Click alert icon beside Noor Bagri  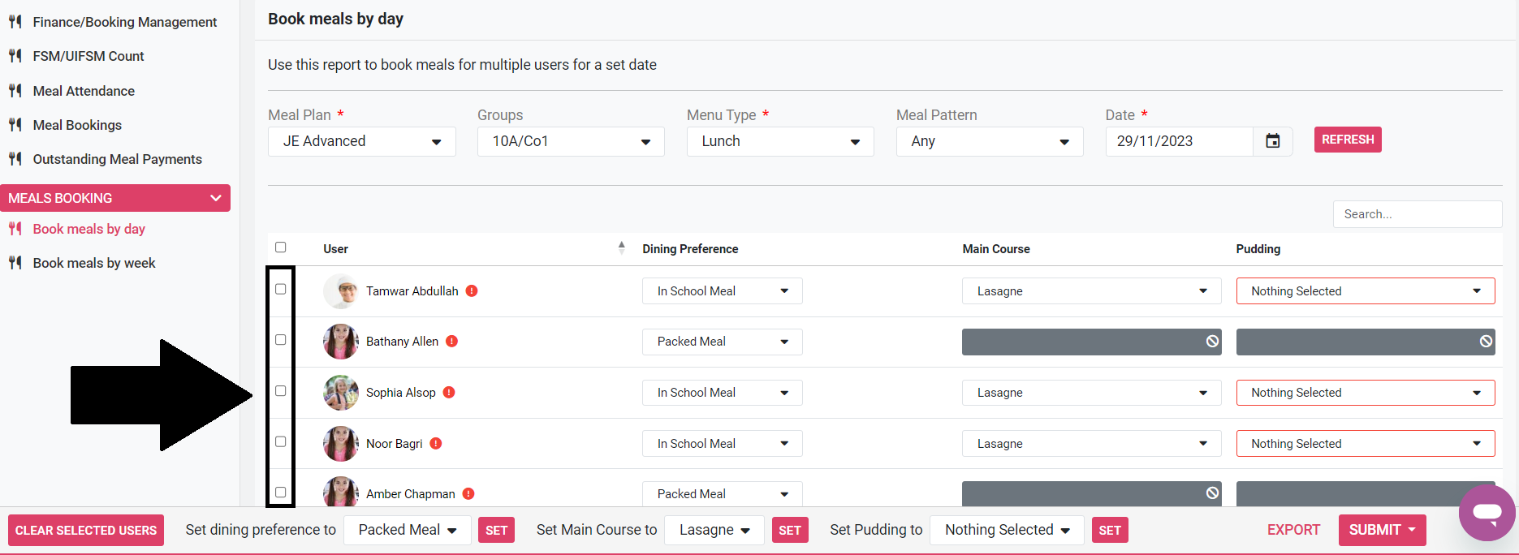pos(436,444)
